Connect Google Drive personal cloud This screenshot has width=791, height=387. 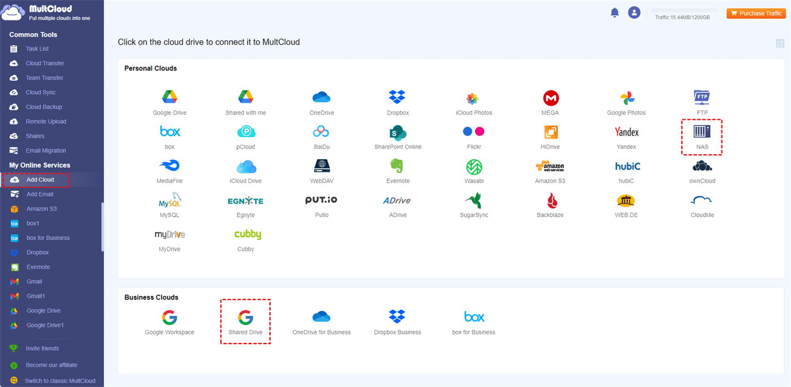[169, 97]
